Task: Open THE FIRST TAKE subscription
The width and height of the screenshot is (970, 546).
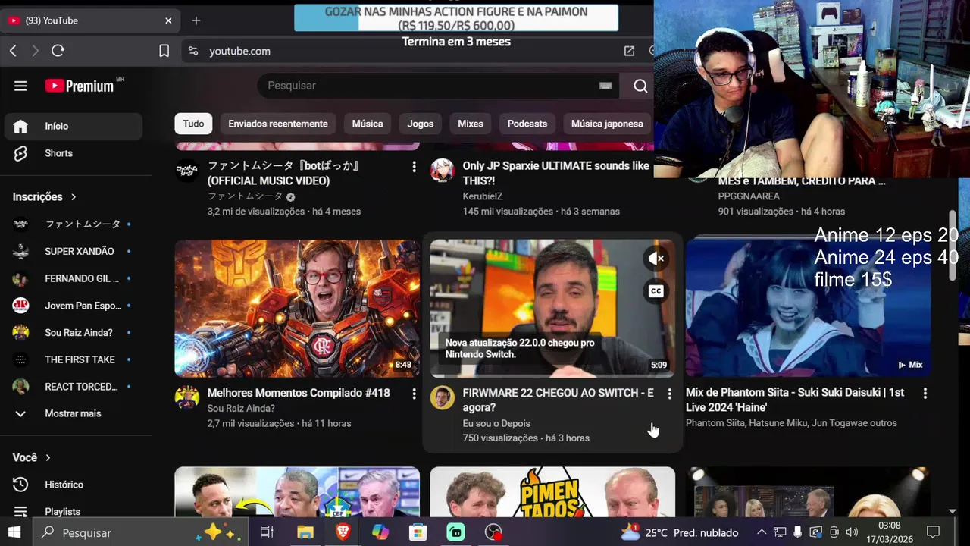Action: (x=73, y=359)
